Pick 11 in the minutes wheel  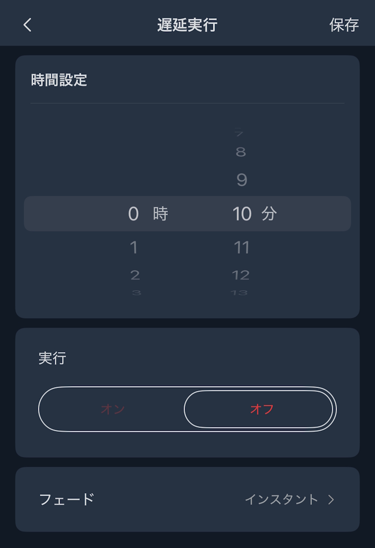pyautogui.click(x=241, y=248)
